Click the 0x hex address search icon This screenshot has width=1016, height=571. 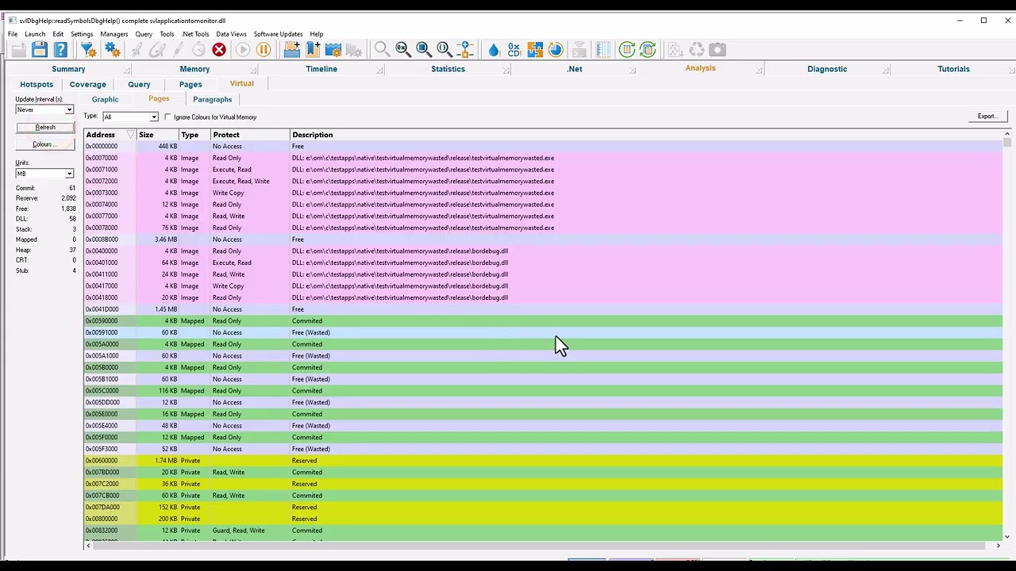402,50
